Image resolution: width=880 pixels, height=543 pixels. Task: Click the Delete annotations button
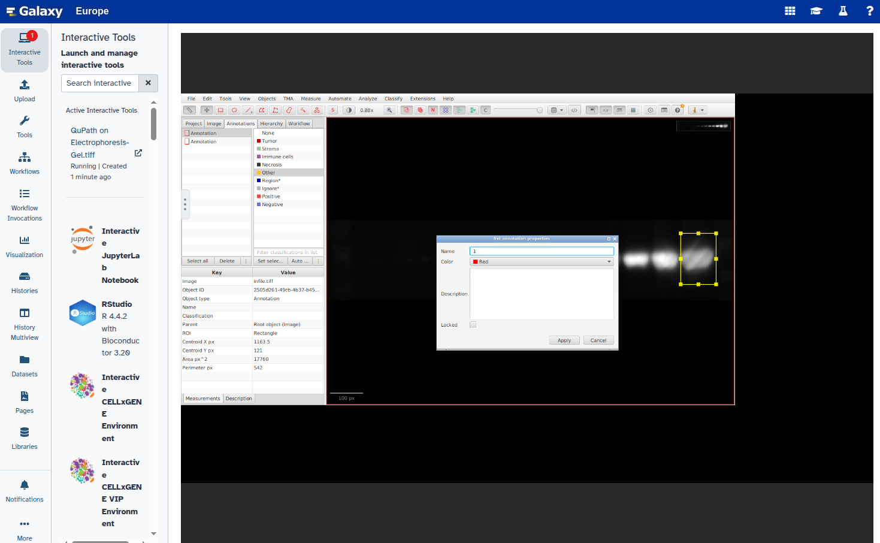tap(227, 261)
